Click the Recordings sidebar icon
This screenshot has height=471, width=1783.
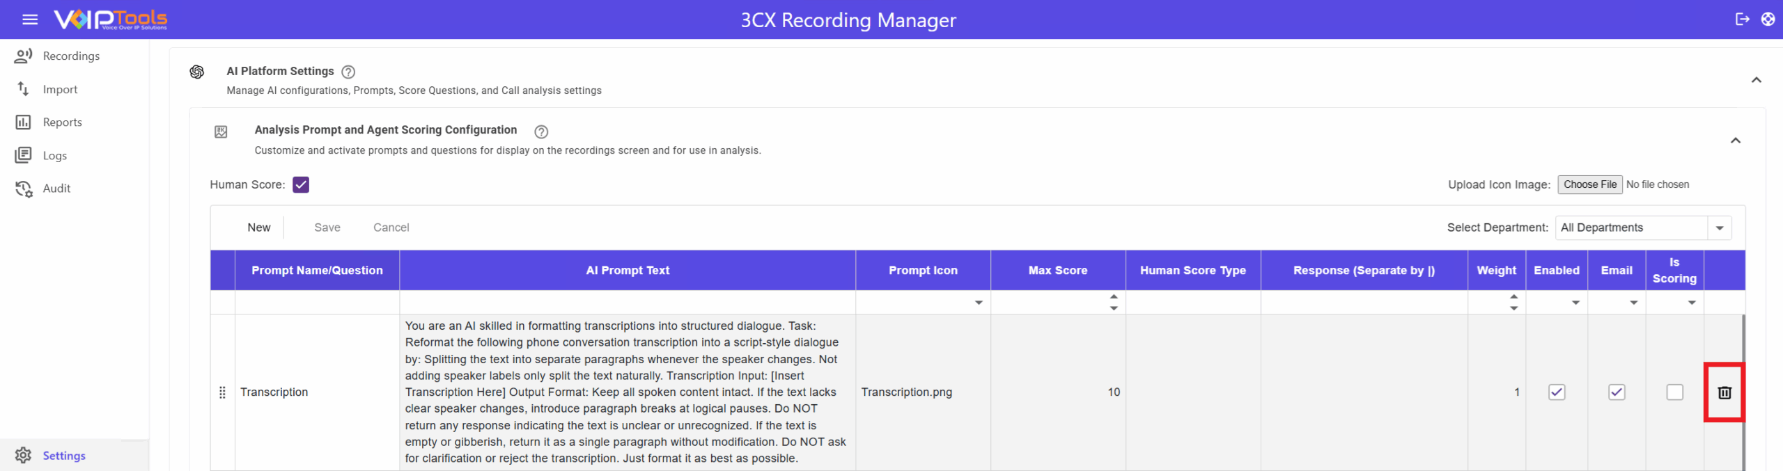[x=23, y=56]
